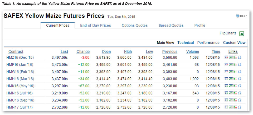Switch to End-of-Day Prices tab
Image resolution: width=253 pixels, height=115 pixels.
(x=95, y=26)
